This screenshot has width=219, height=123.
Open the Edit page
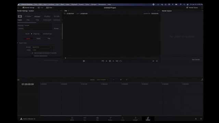pyautogui.click(x=97, y=119)
